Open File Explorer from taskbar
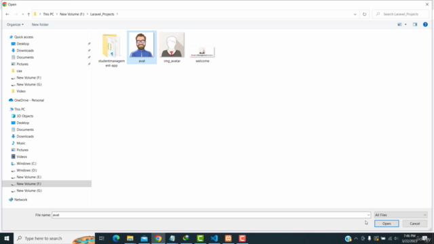The image size is (434, 244). (130, 238)
